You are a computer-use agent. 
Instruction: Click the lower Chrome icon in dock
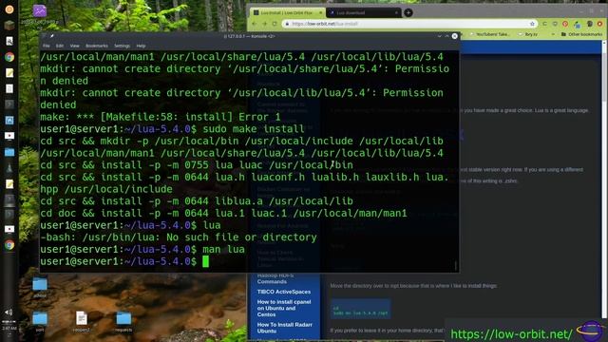tap(9, 245)
